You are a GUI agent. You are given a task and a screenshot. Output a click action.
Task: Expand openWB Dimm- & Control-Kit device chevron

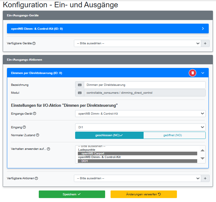point(203,29)
